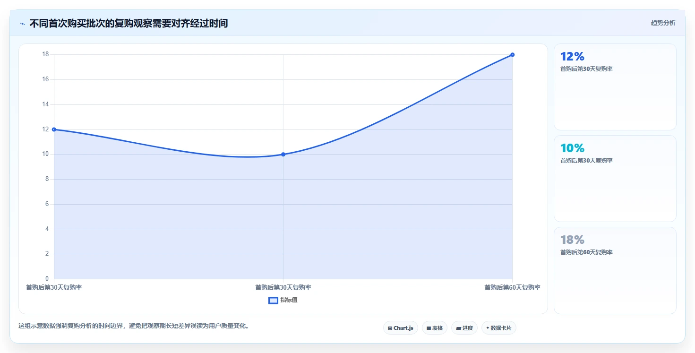Click the chart data point at value 12
This screenshot has width=695, height=353.
point(54,129)
